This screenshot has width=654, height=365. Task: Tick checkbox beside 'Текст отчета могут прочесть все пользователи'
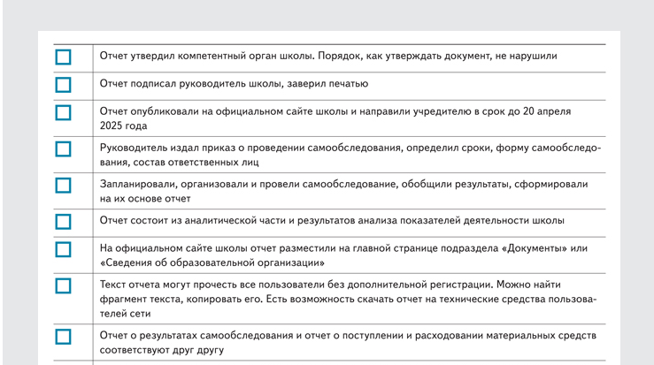63,285
